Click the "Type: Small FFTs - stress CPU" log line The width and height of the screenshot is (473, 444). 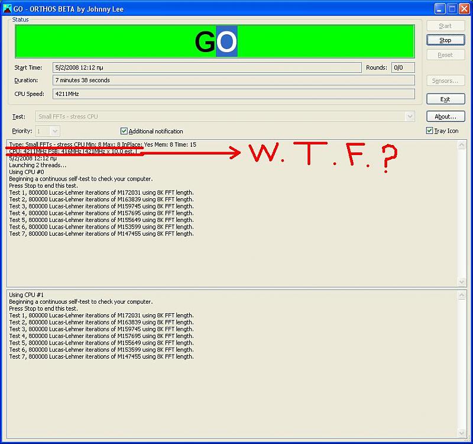(102, 144)
